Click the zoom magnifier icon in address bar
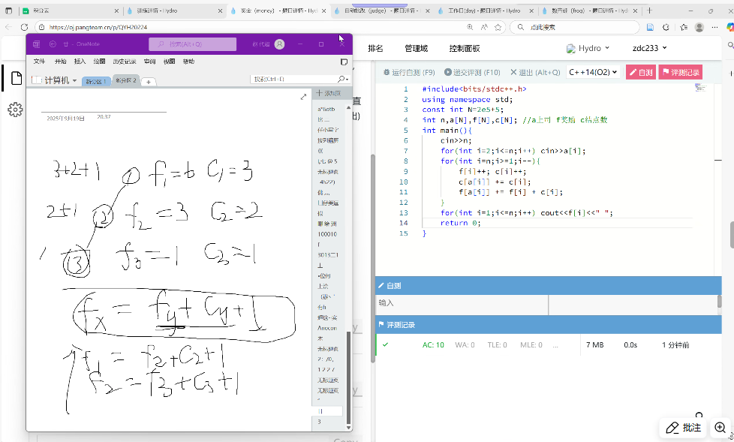This screenshot has height=442, width=734. [470, 26]
